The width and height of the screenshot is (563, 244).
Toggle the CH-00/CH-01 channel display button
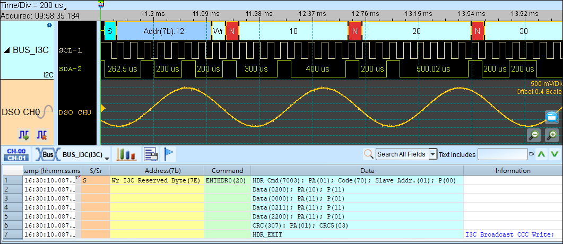click(x=16, y=154)
